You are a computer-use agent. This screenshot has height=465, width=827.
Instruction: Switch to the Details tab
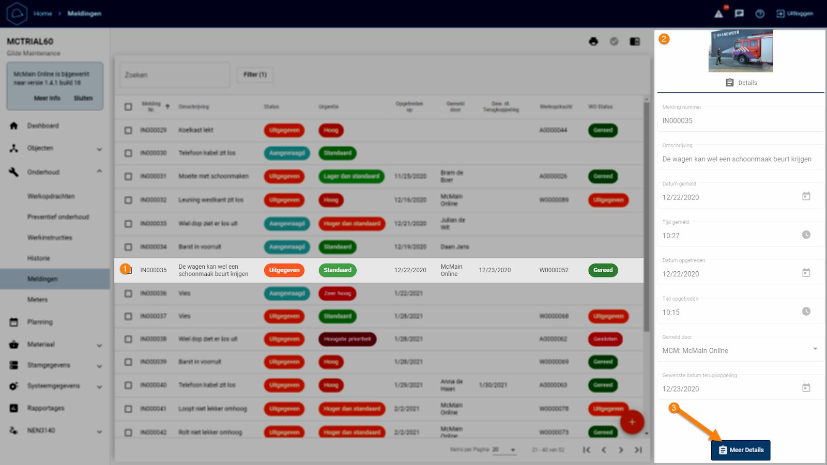coord(741,83)
